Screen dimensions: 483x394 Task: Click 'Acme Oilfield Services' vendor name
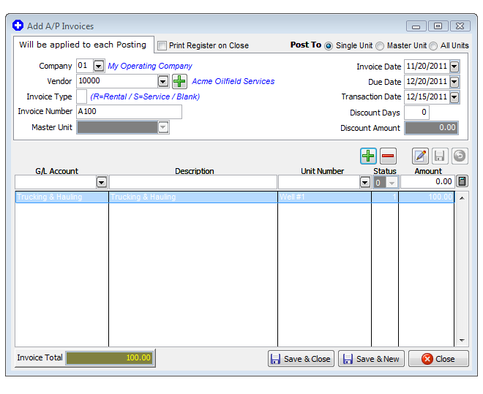click(233, 82)
